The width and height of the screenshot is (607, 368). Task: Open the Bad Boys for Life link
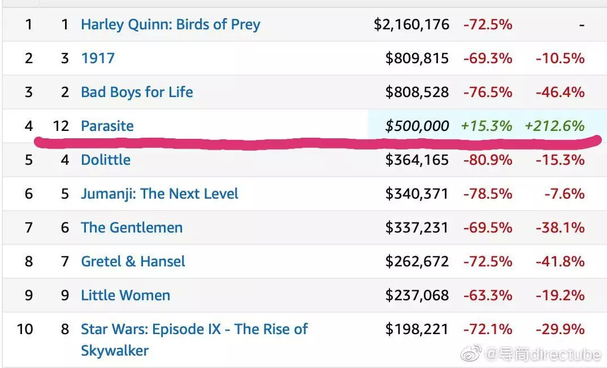tap(137, 92)
